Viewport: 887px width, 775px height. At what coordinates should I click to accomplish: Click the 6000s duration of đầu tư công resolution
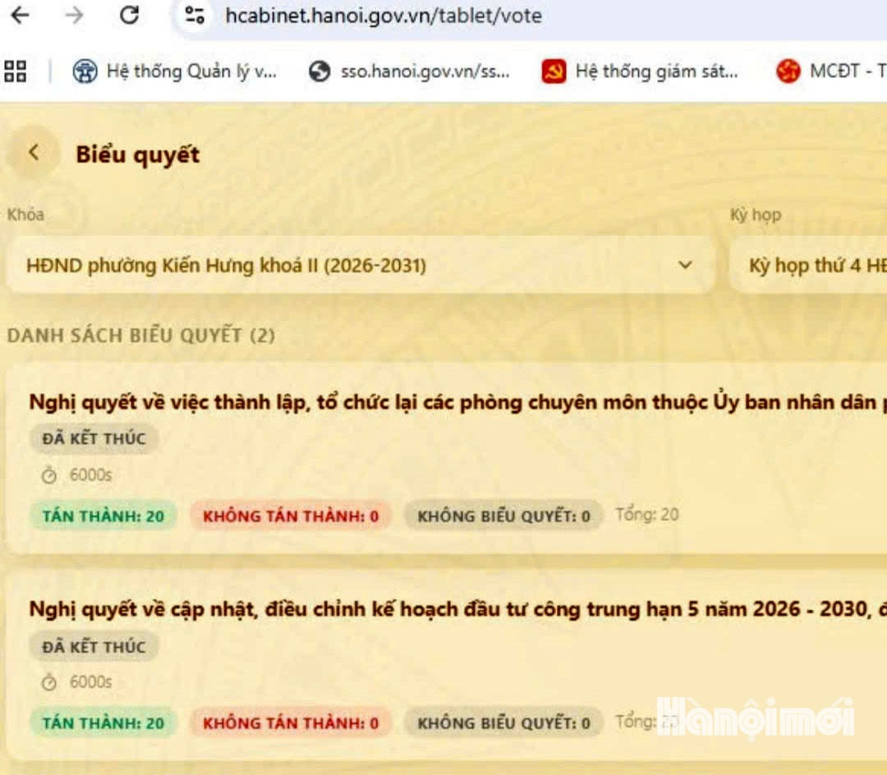(x=90, y=682)
